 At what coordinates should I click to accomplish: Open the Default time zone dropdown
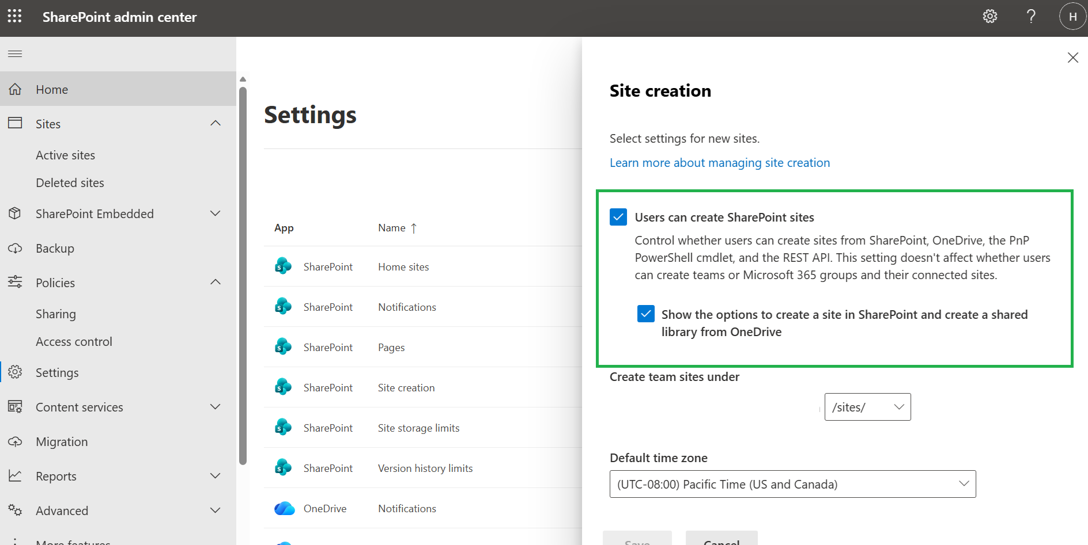pyautogui.click(x=792, y=484)
